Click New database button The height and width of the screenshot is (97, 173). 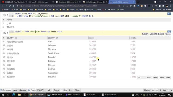(x=15, y=90)
